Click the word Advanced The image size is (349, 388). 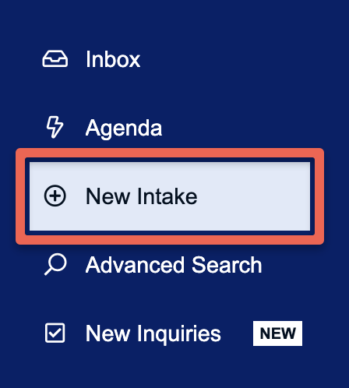click(x=136, y=265)
